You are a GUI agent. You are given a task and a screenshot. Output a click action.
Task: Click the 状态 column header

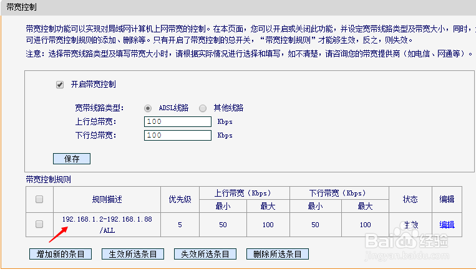pos(410,199)
